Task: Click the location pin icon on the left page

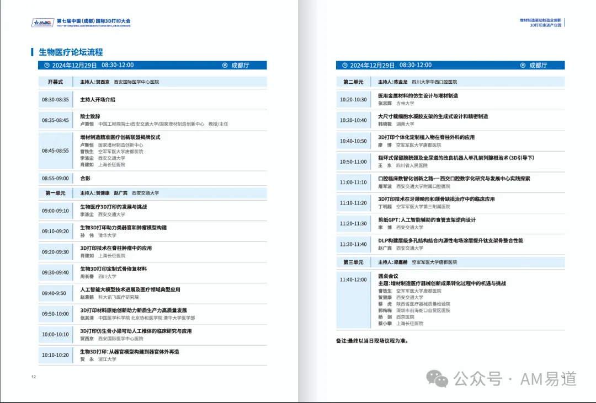Action: 225,66
